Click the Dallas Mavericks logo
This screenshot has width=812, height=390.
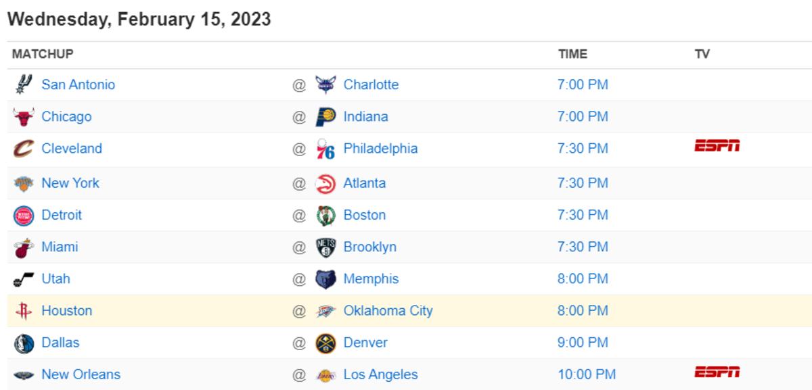tap(24, 343)
